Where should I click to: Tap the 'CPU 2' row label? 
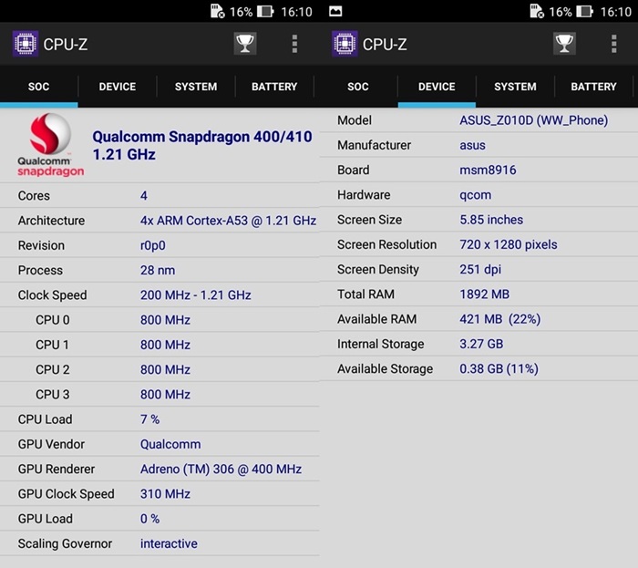coord(53,370)
